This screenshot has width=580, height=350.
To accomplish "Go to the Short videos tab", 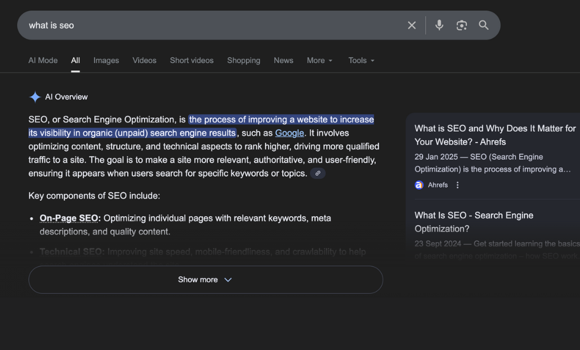I will coord(191,60).
